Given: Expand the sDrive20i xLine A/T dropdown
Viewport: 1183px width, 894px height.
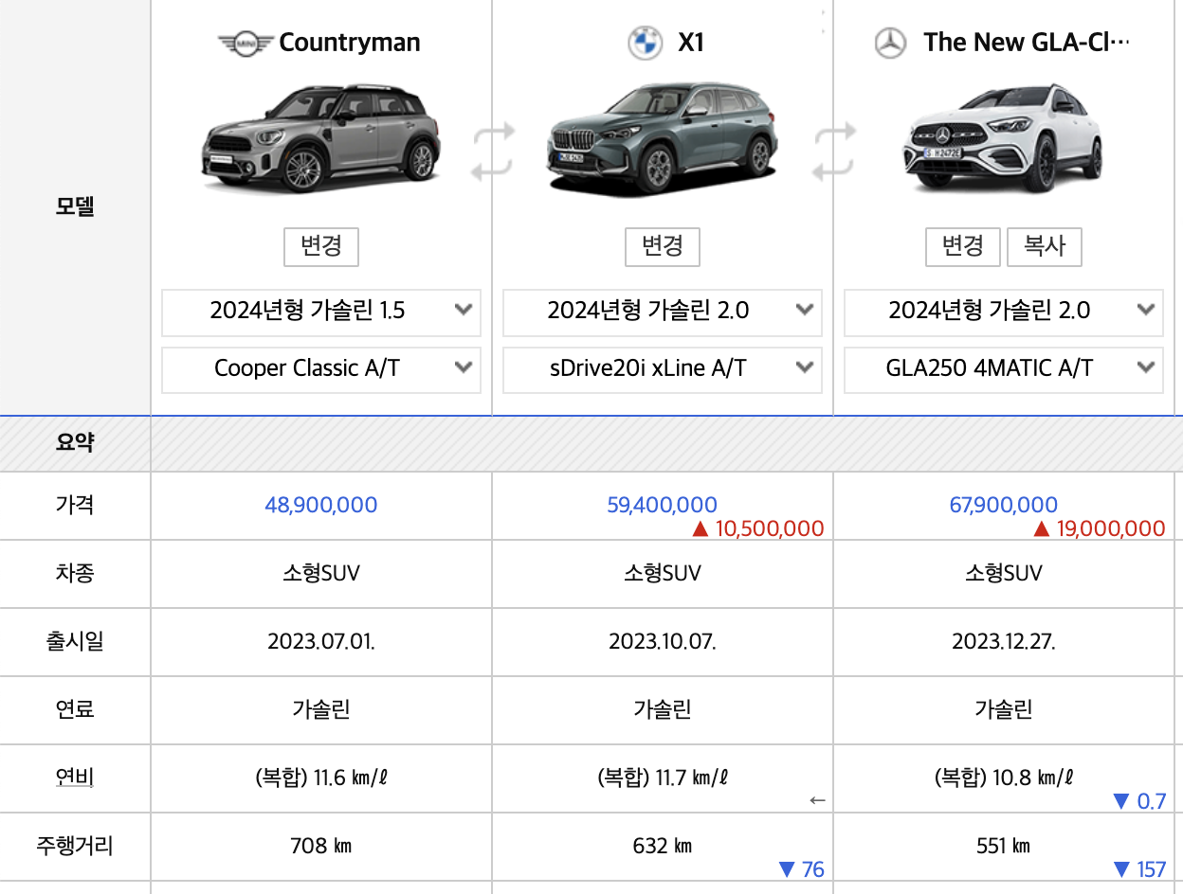Looking at the screenshot, I should 662,368.
